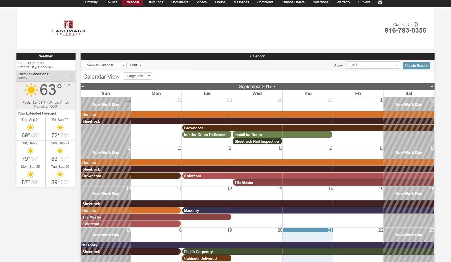The width and height of the screenshot is (451, 262).
Task: Switch temperature to Fahrenheit
Action: click(65, 86)
